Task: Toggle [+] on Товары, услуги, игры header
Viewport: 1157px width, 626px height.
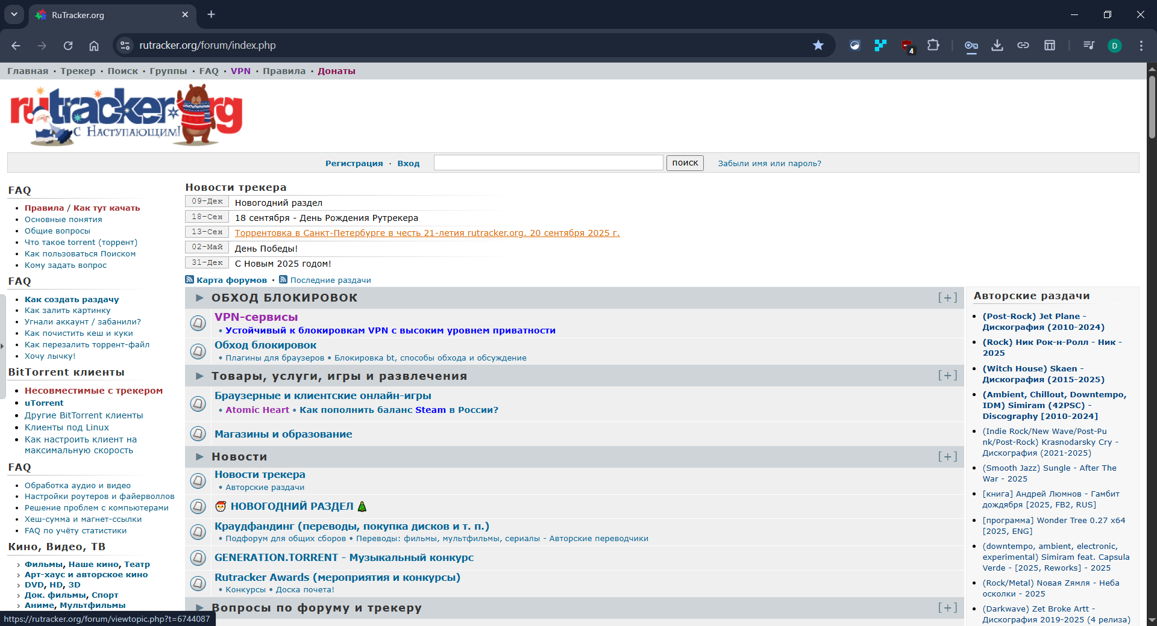Action: [x=947, y=376]
